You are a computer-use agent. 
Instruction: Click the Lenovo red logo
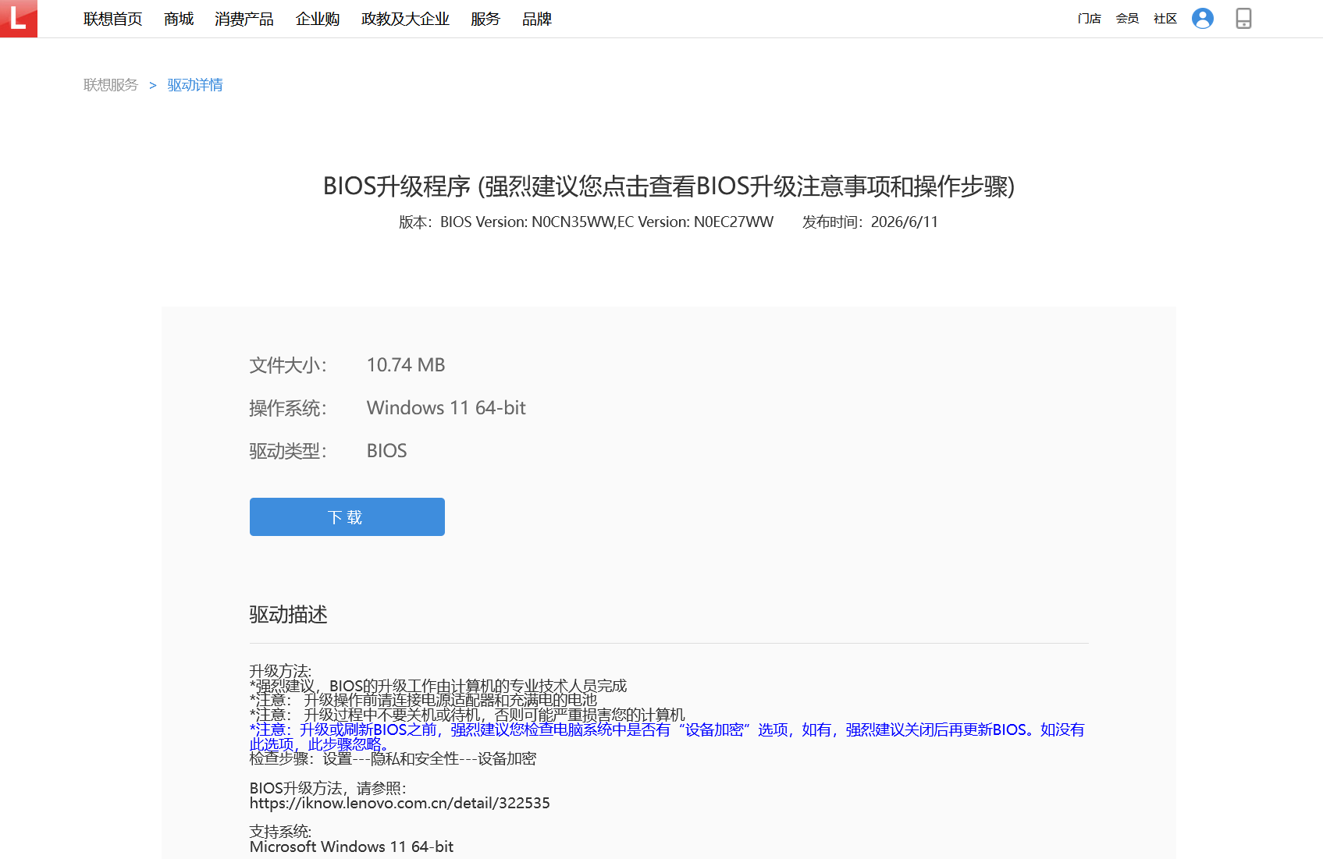pos(19,19)
